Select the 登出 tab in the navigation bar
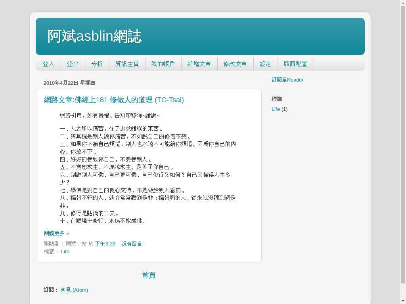Screen dimensions: 406x304 click(x=73, y=64)
